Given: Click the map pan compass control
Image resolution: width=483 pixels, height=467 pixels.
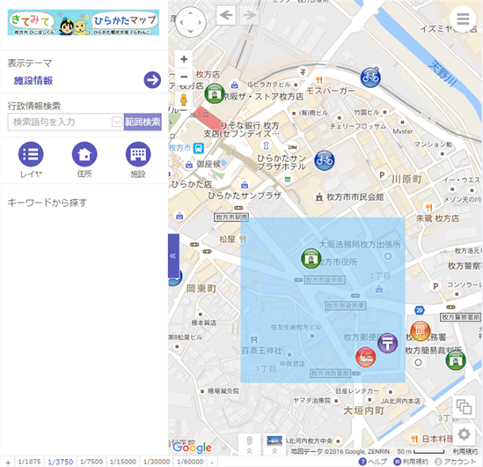Looking at the screenshot, I should click(x=191, y=22).
